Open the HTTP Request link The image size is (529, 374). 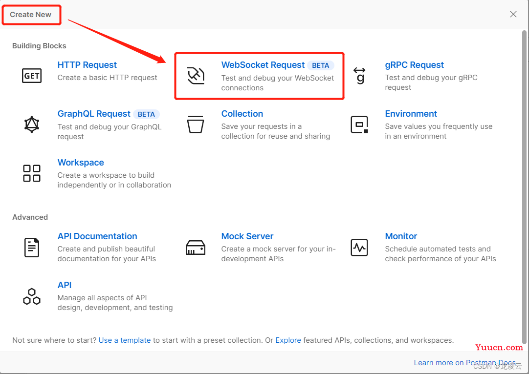tap(87, 64)
